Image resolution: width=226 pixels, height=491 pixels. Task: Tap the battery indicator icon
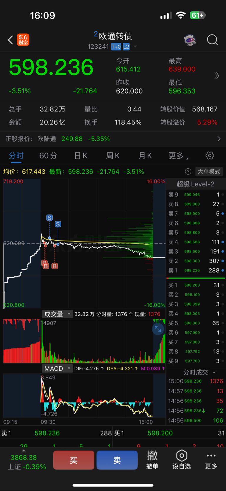(x=198, y=15)
